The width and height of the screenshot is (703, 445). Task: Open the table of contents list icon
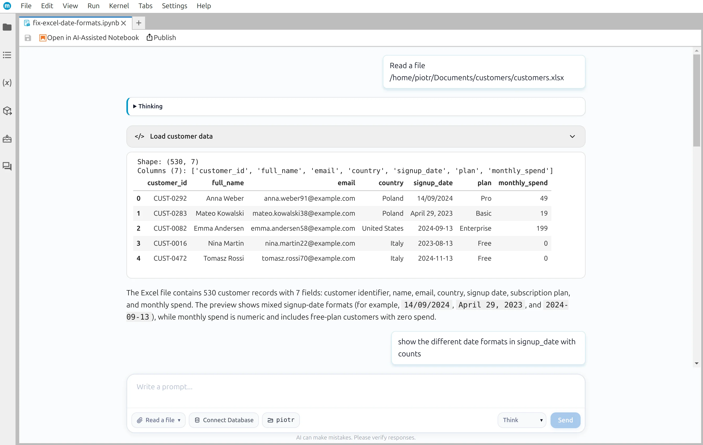tap(7, 55)
